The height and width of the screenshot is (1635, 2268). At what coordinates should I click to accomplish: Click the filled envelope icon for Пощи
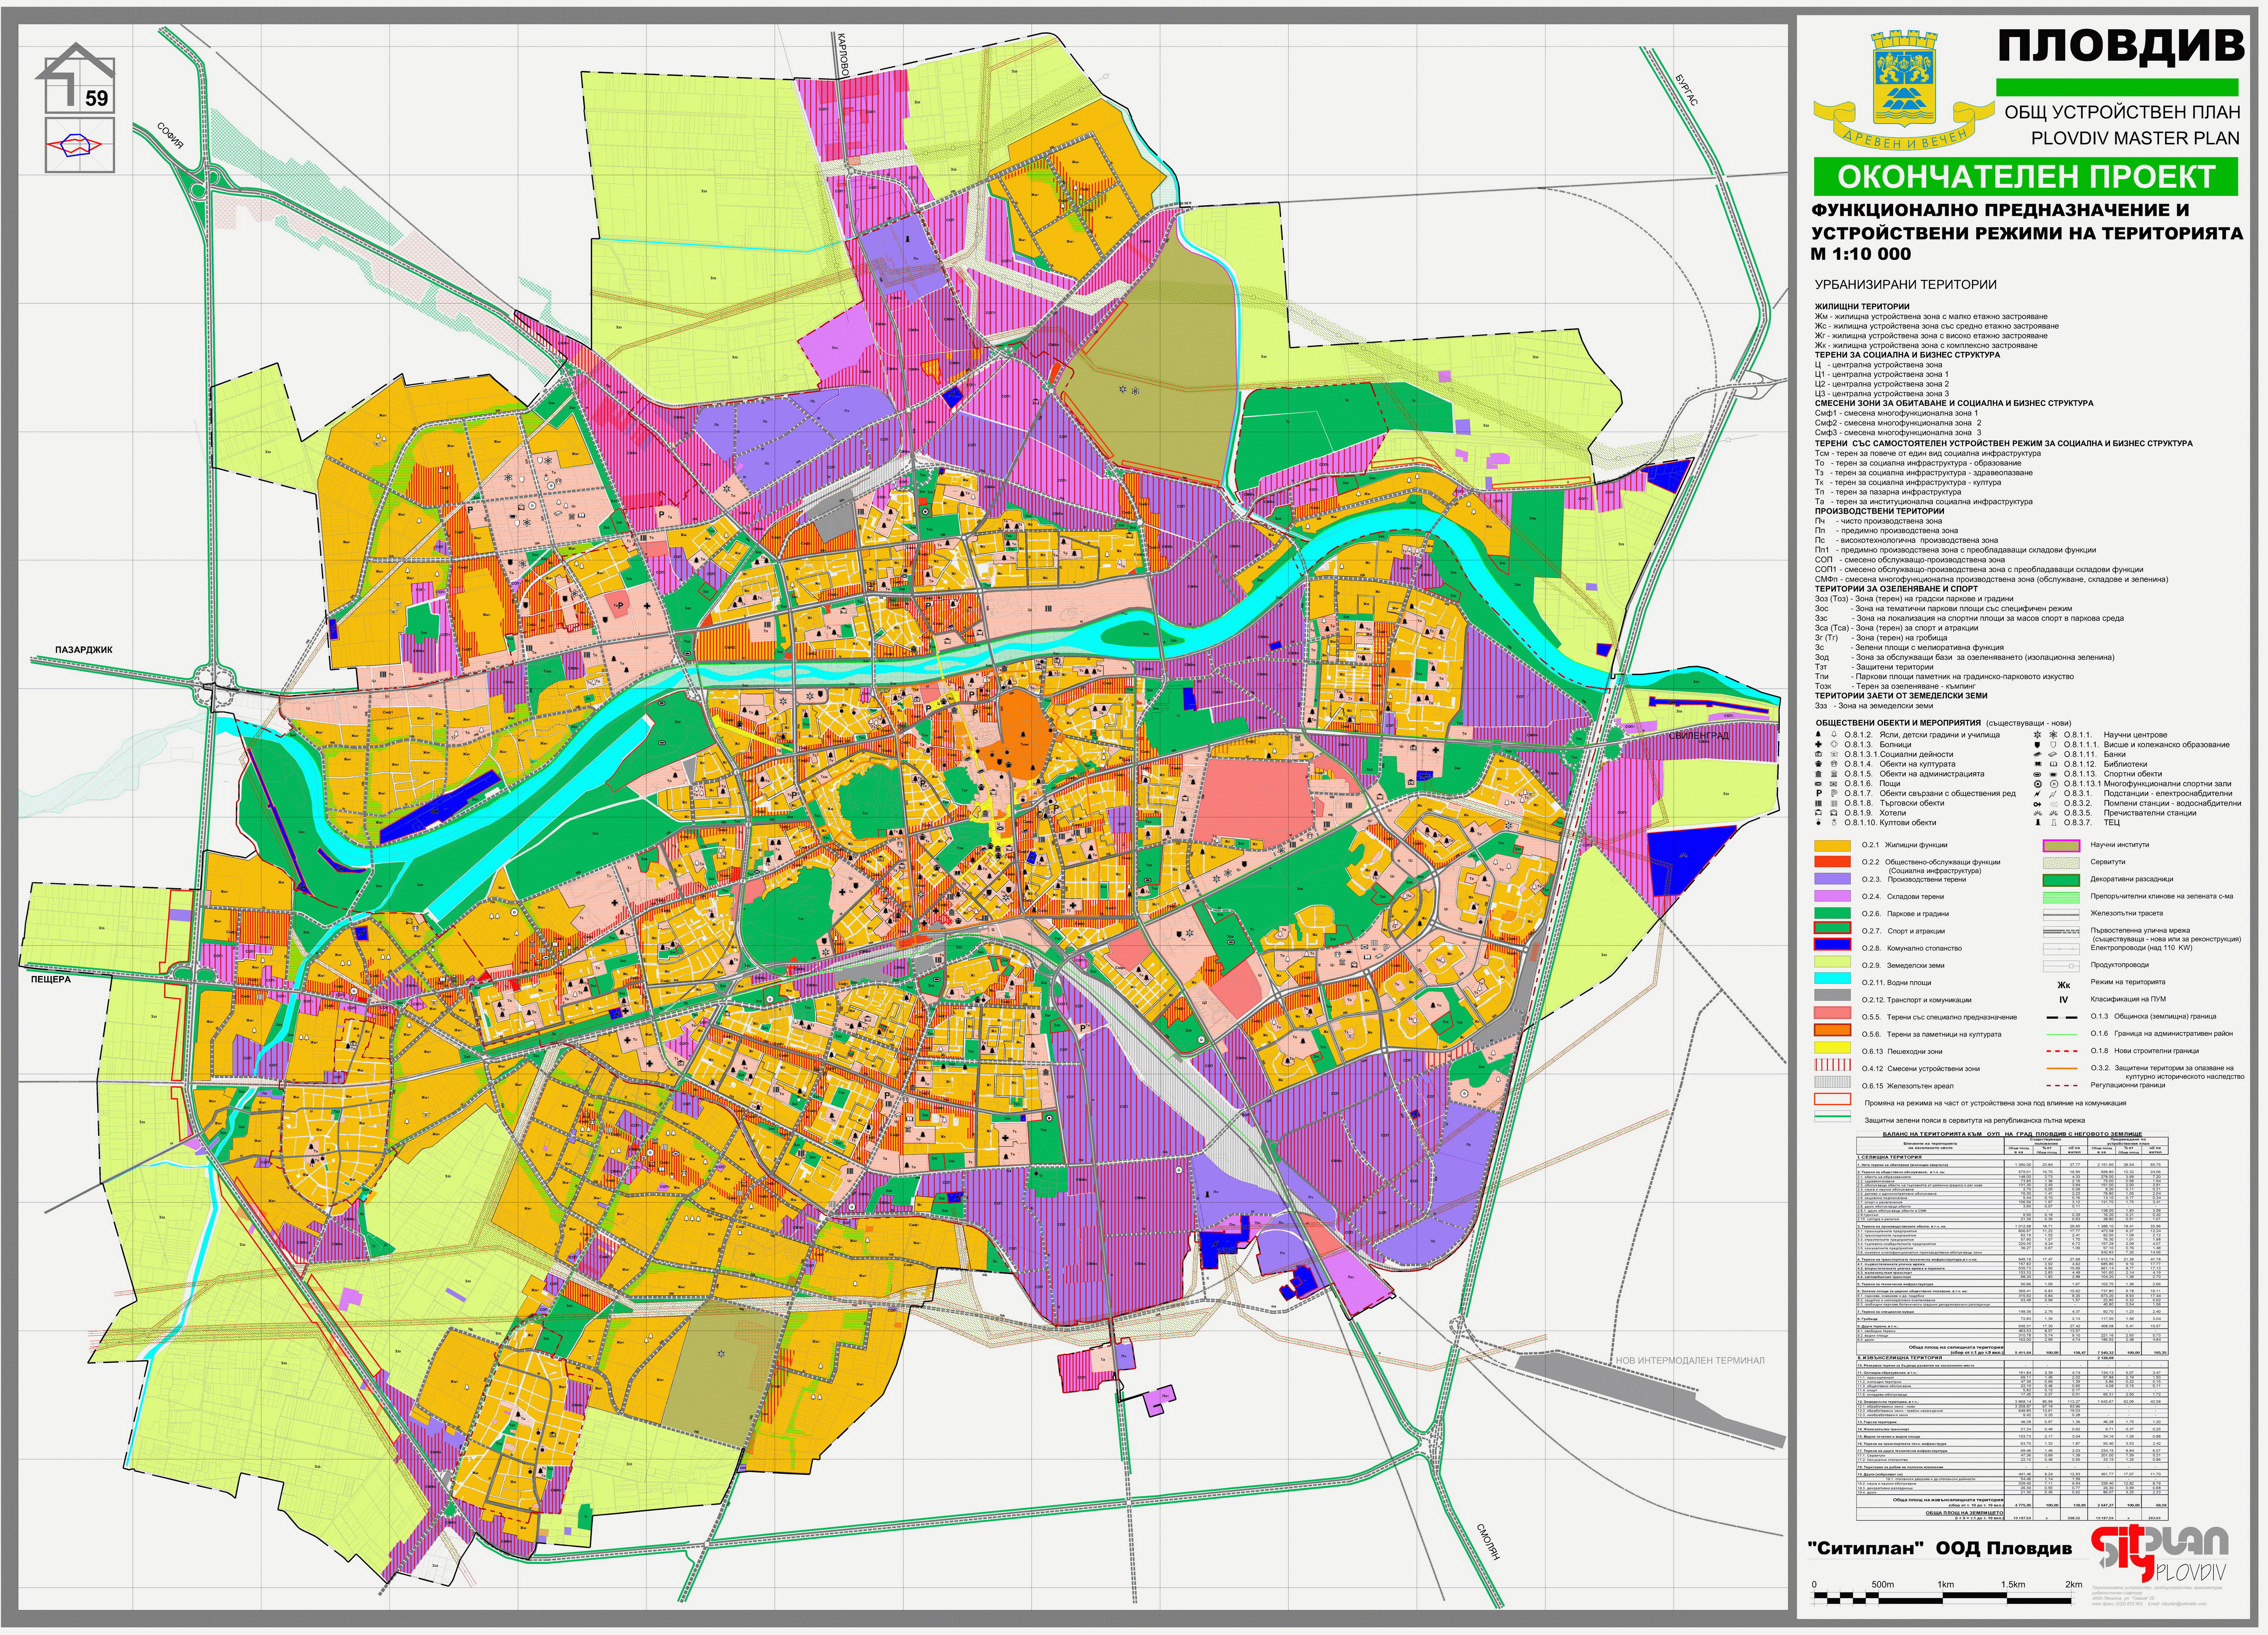pyautogui.click(x=1819, y=784)
